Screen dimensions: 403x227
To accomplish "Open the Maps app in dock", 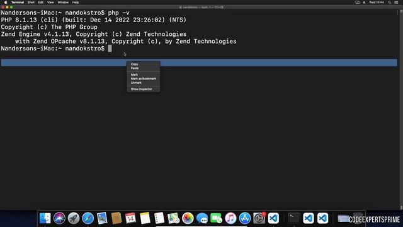I will coord(174,218).
